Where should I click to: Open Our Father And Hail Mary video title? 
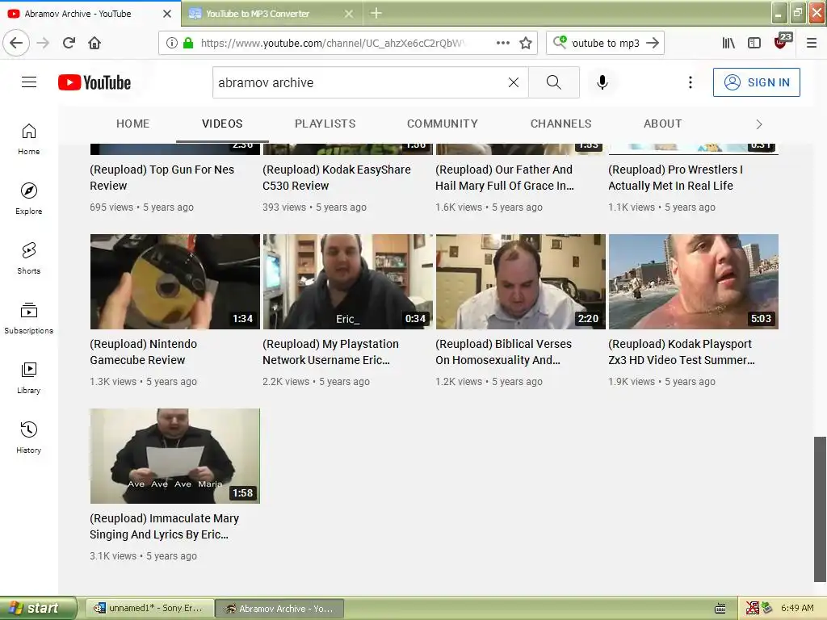505,178
